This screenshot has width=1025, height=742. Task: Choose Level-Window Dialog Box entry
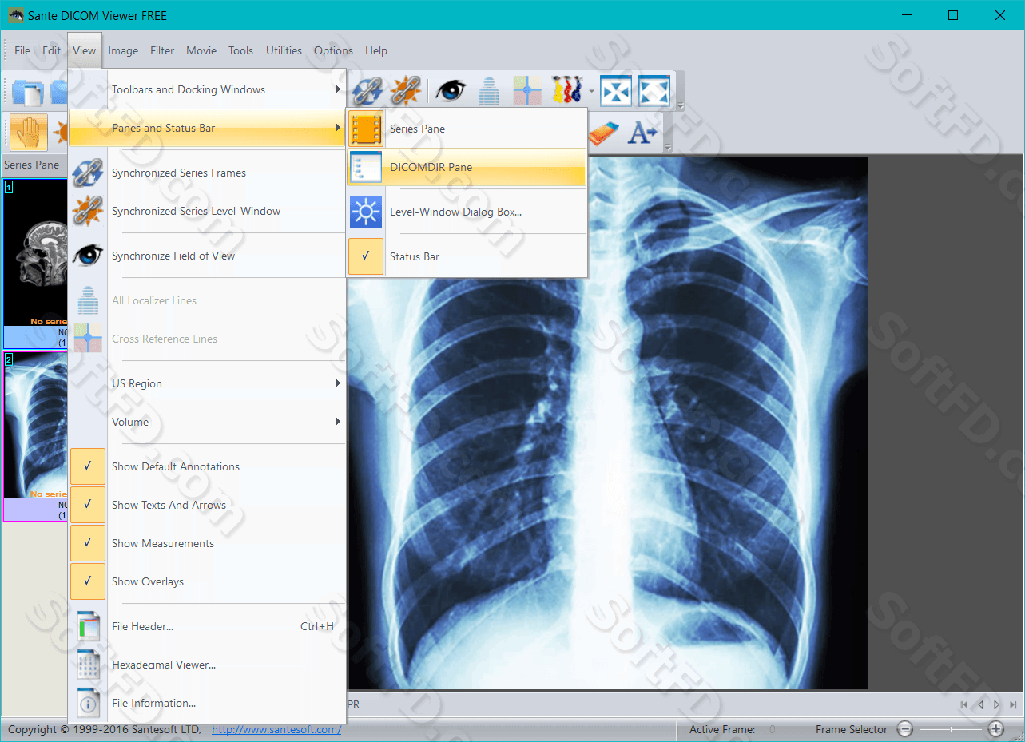[x=467, y=212]
